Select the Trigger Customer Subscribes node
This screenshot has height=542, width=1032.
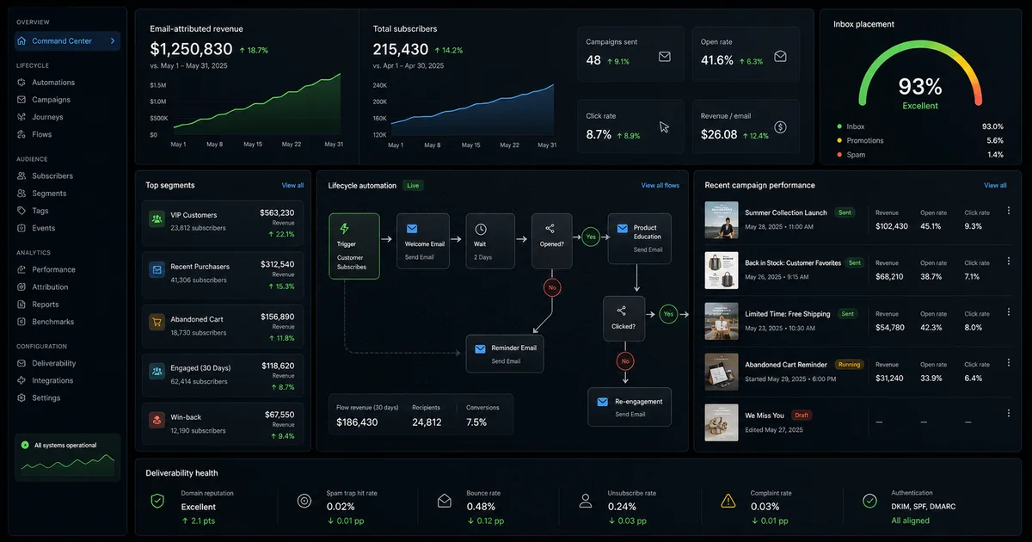354,245
